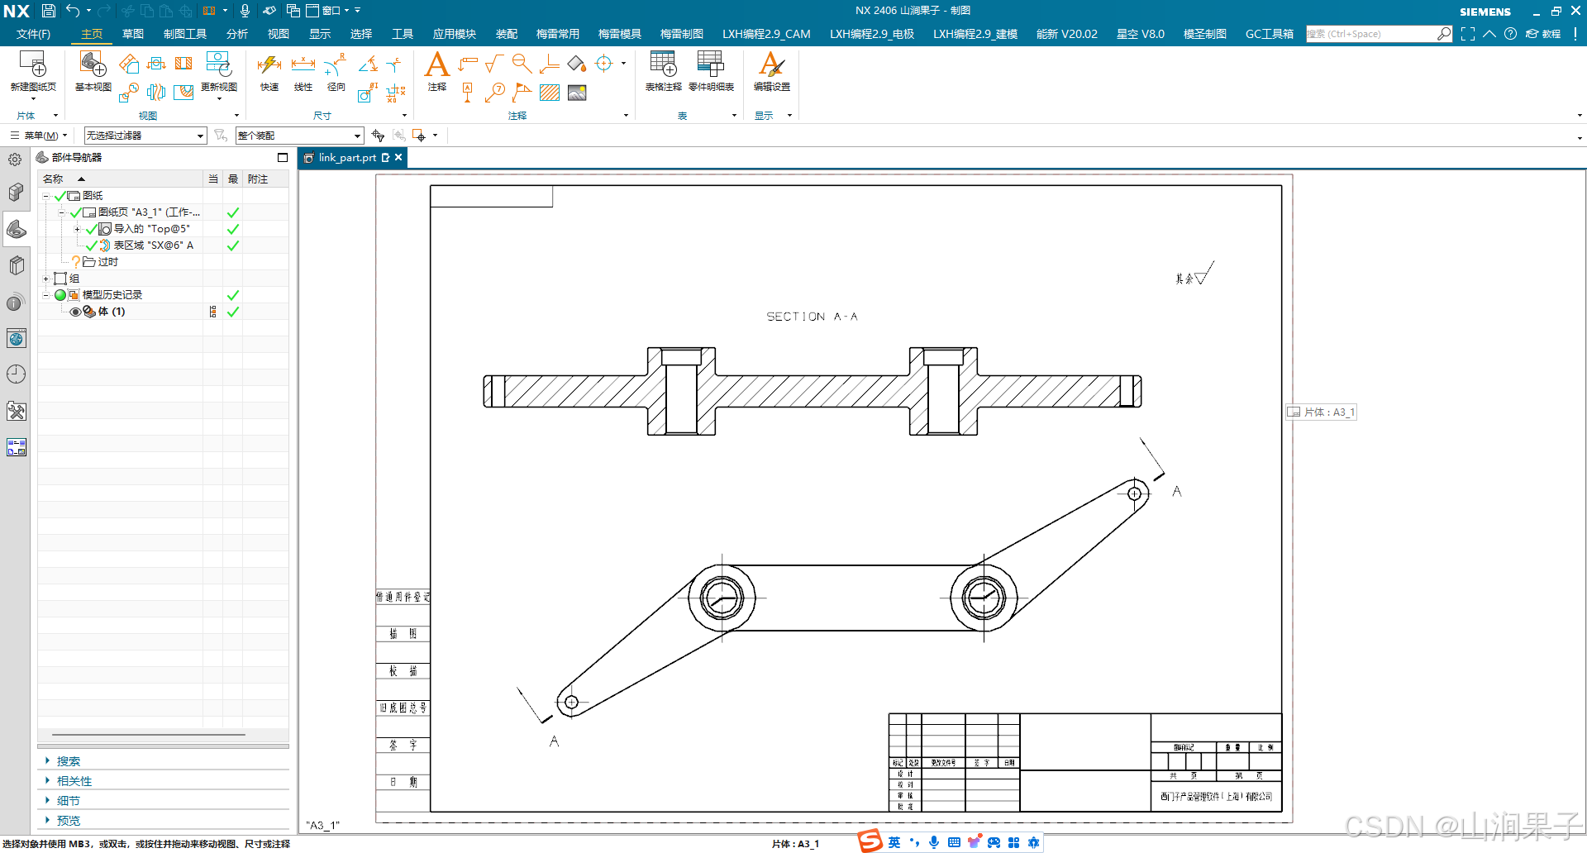Click up-to-date checkmark in 模型历史记录 row

[x=233, y=295]
